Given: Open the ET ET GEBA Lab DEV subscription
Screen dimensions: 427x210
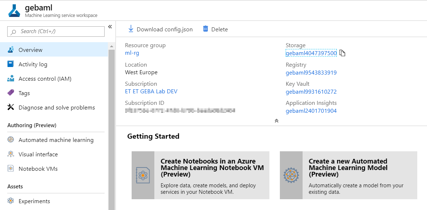Looking at the screenshot, I should [151, 91].
